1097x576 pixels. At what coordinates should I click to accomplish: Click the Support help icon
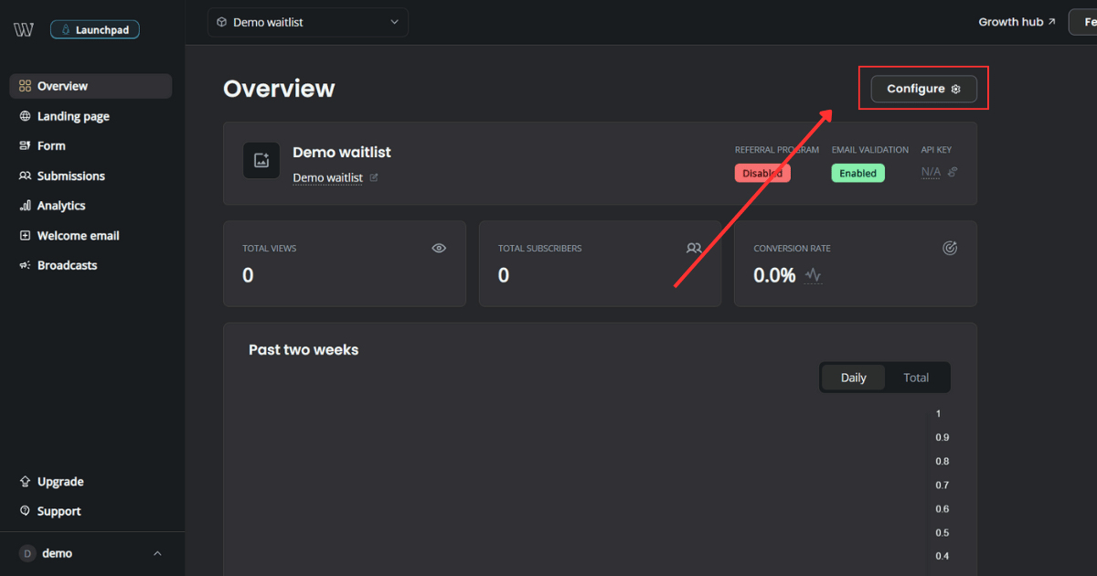[x=25, y=511]
